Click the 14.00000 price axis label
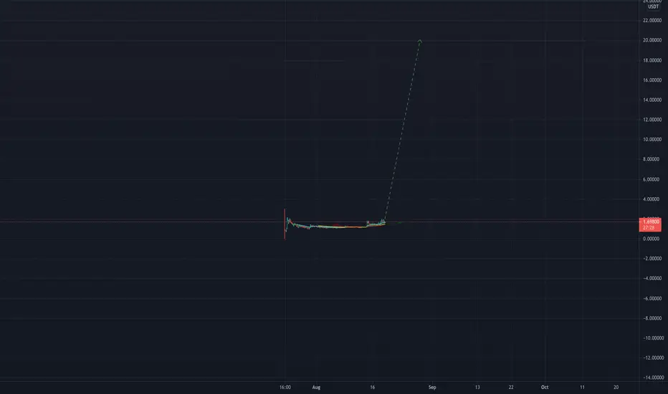Screen dimensions: 668x394 652,100
